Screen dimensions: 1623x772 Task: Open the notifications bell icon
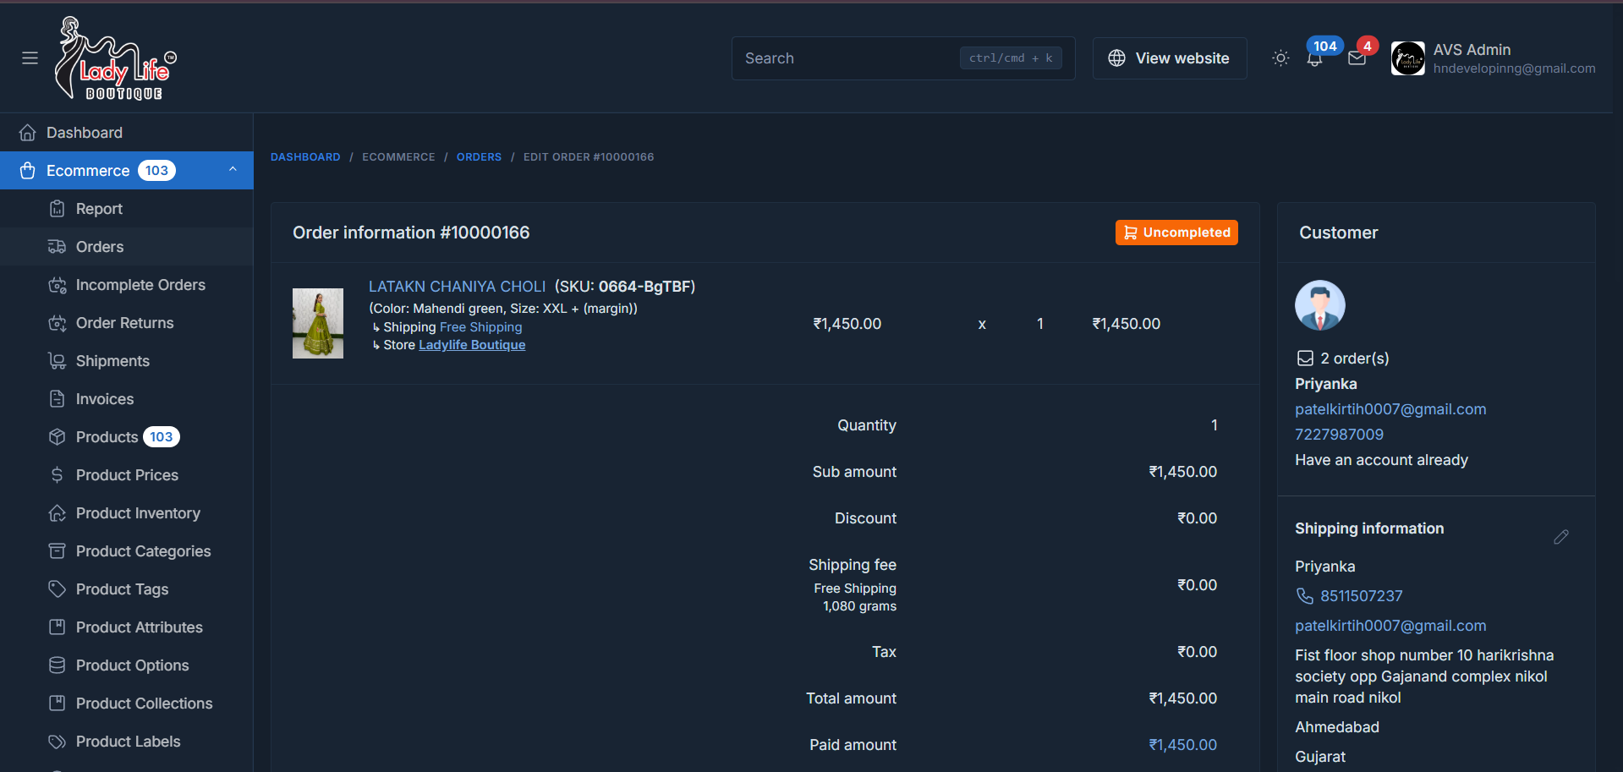tap(1314, 59)
